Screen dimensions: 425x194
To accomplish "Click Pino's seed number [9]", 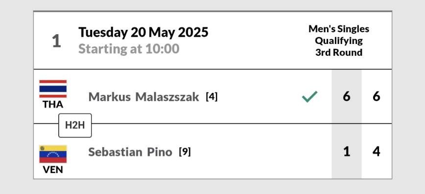I will pyautogui.click(x=185, y=151).
